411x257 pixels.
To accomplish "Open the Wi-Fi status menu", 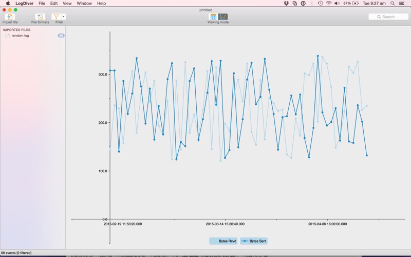I will coord(329,4).
